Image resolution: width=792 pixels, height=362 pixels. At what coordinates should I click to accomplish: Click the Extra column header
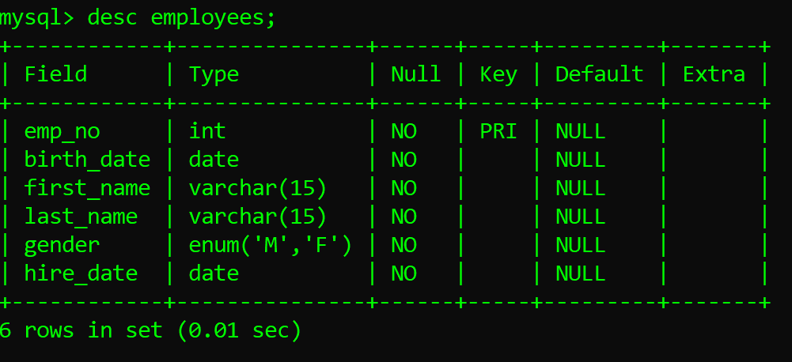click(x=714, y=74)
